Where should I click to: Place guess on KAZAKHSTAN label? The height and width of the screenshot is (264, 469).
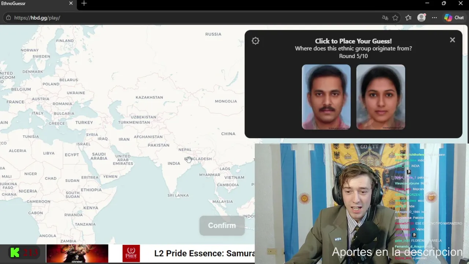click(x=149, y=98)
